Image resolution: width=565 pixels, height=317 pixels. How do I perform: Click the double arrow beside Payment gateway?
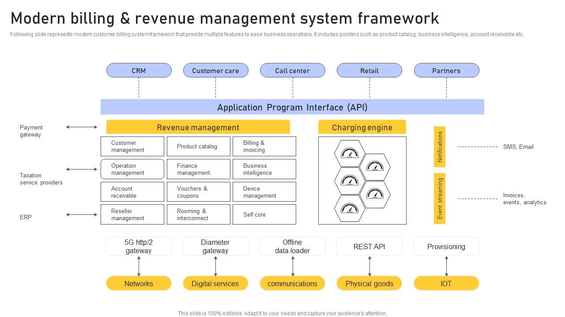[x=82, y=127]
